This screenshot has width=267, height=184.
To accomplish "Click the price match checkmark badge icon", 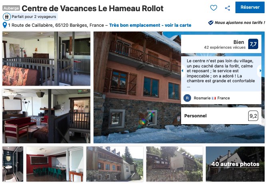I will (211, 23).
